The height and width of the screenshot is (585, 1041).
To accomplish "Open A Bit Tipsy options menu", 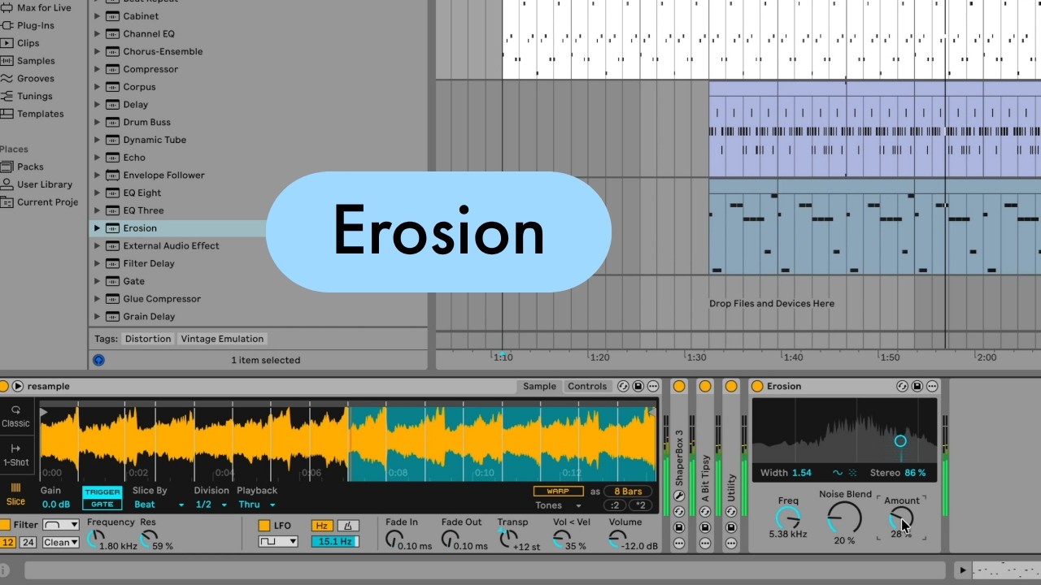I will pos(705,543).
